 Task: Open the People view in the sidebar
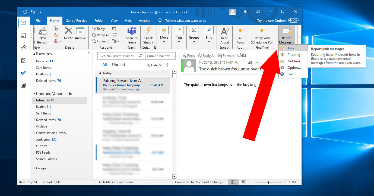click(23, 48)
